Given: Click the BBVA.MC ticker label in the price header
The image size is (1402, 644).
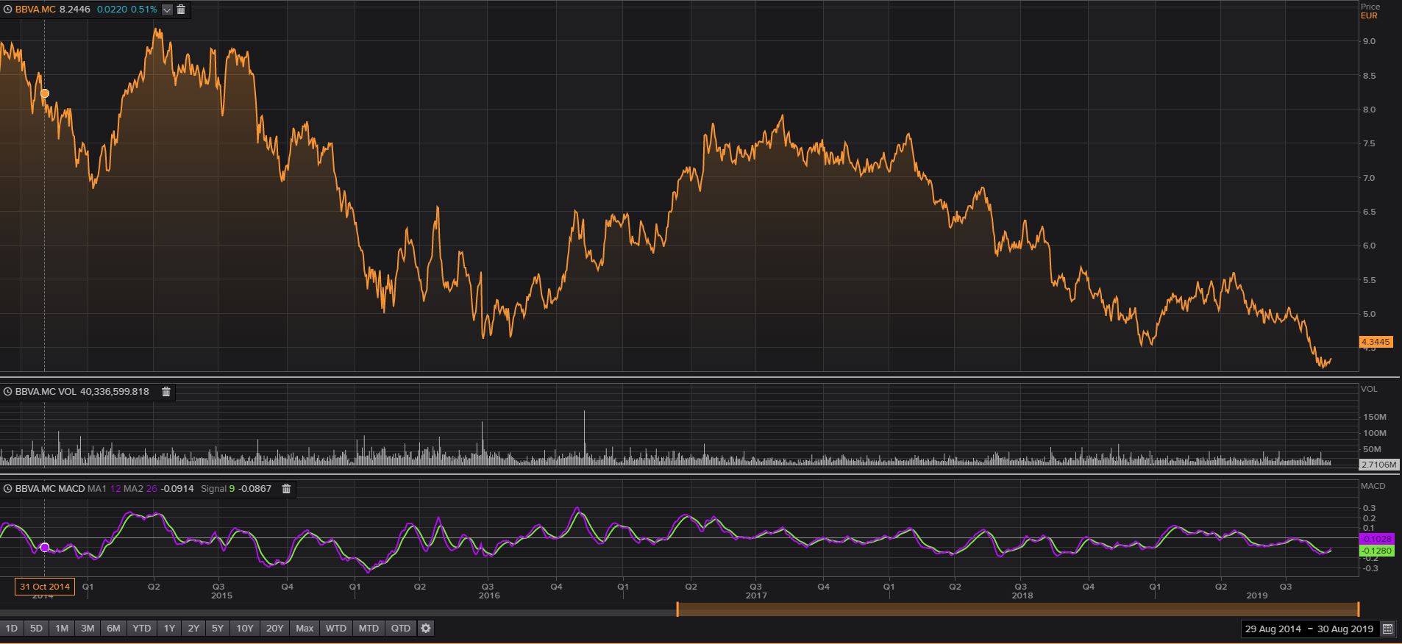Looking at the screenshot, I should (35, 10).
